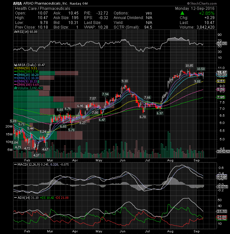
Task: Click the 3842420 volume tag on the axis
Action: (223, 152)
